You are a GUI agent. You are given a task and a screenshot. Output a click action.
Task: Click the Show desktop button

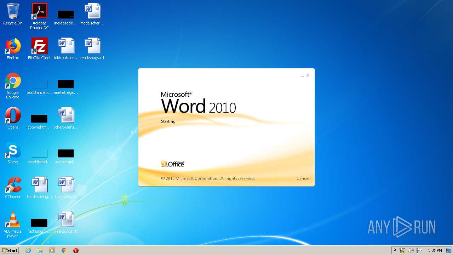click(449, 250)
